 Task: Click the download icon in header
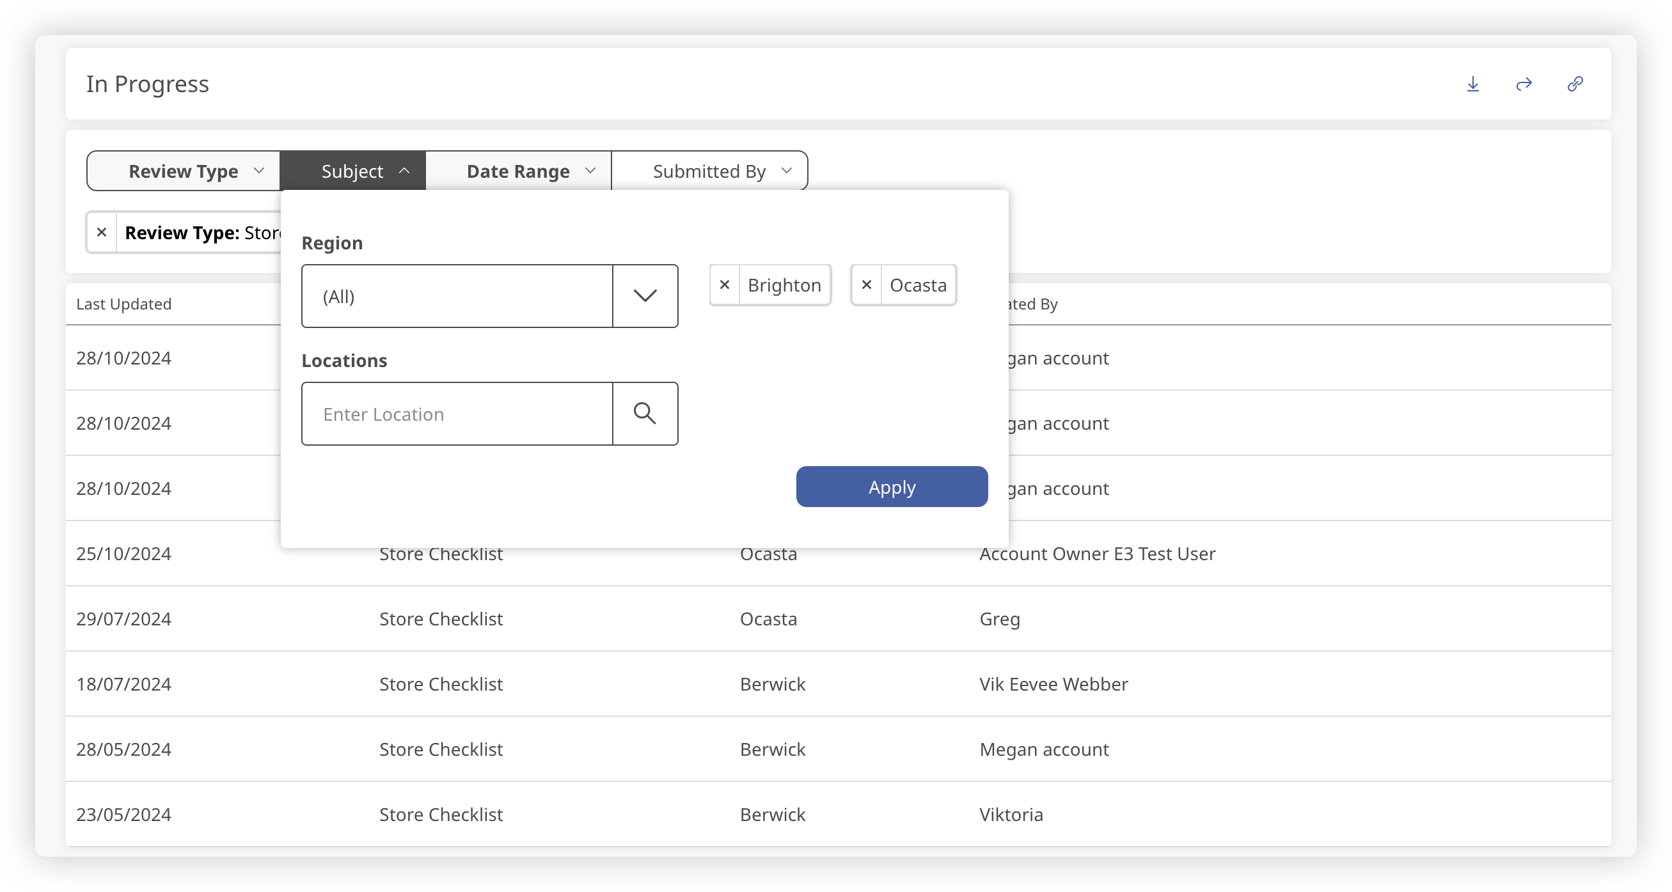(x=1472, y=84)
